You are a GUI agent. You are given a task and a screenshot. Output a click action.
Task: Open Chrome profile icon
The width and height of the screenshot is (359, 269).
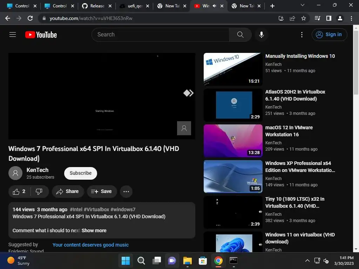(340, 18)
